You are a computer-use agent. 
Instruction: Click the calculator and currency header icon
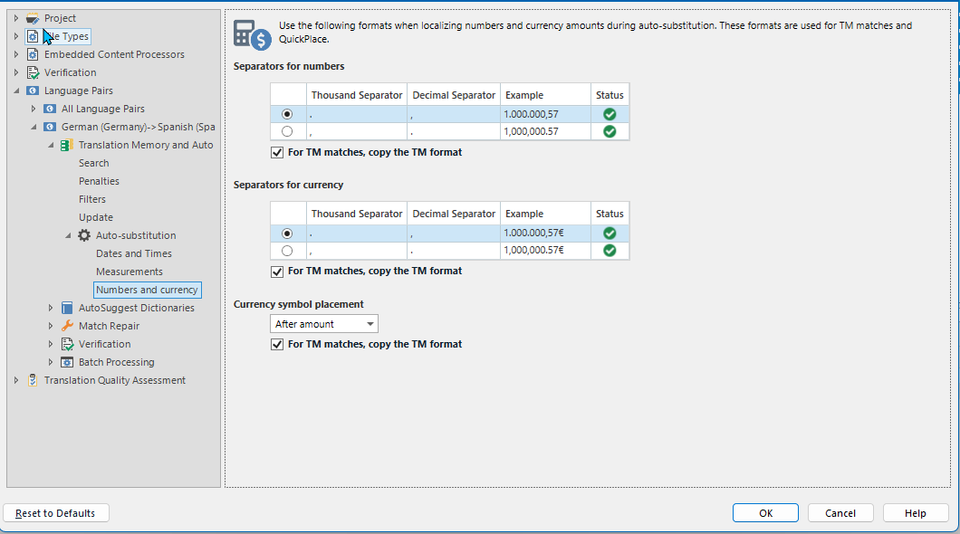coord(253,35)
